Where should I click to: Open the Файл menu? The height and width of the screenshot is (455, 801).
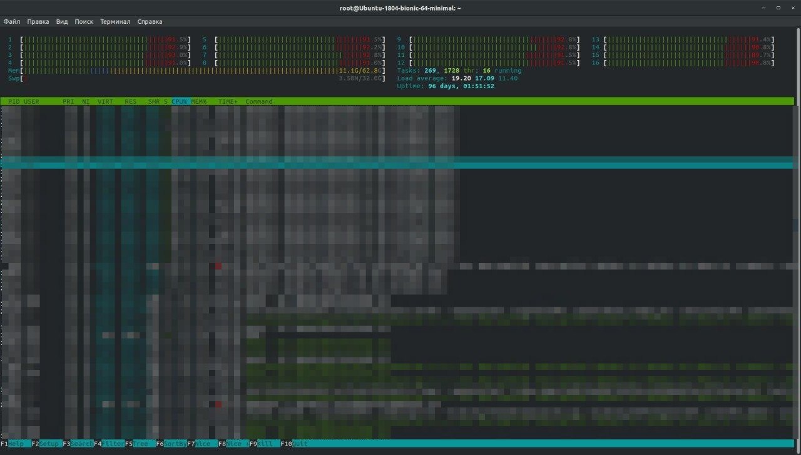pyautogui.click(x=12, y=21)
